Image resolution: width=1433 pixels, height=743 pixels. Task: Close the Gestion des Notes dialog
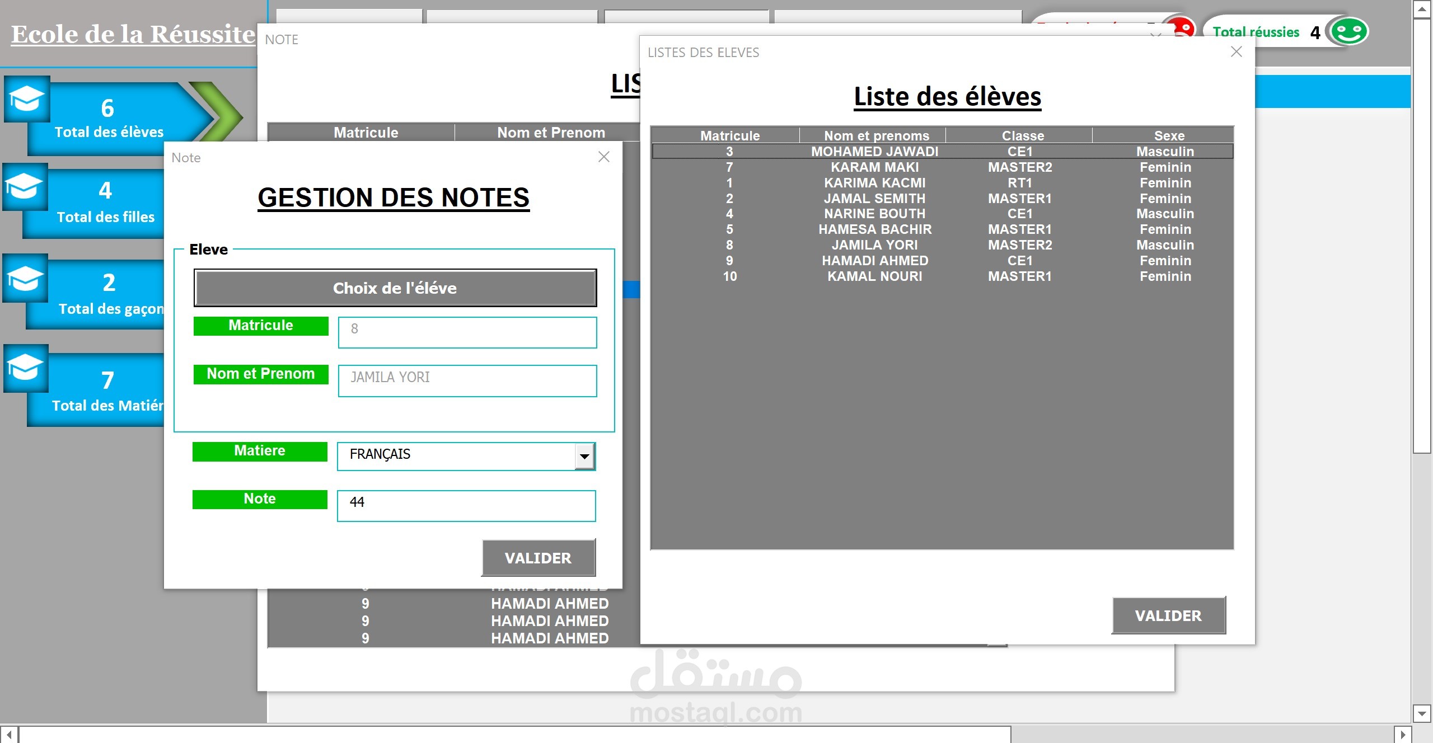pyautogui.click(x=603, y=157)
